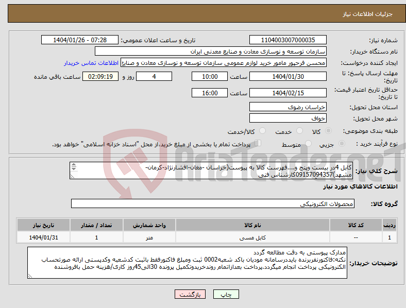Click the price validity date 1404/02/15
406x308 pixels.
coord(287,93)
